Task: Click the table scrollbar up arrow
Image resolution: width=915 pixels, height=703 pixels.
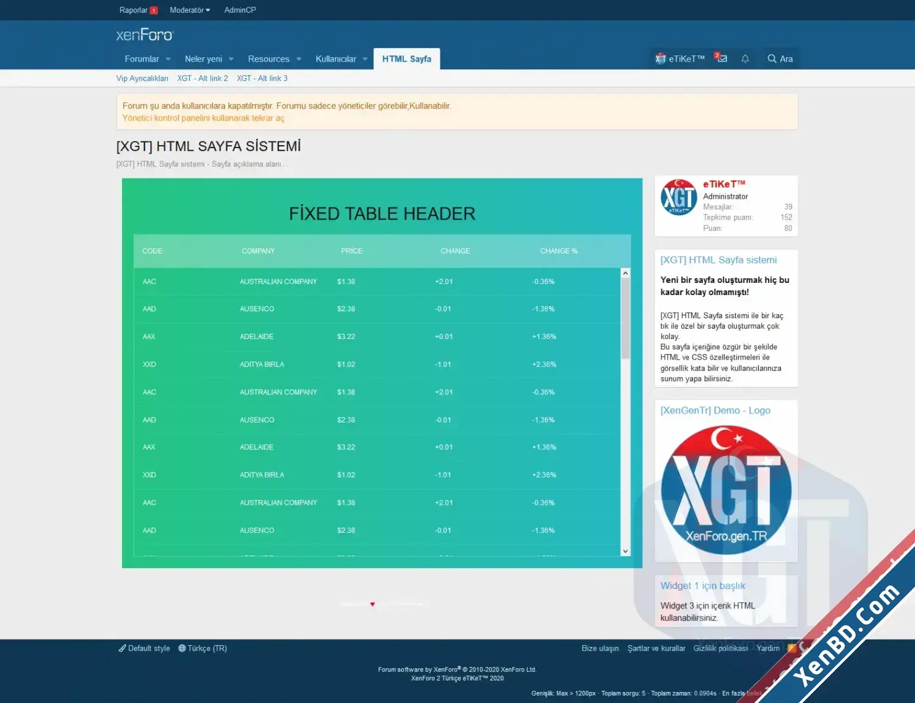Action: coord(625,273)
